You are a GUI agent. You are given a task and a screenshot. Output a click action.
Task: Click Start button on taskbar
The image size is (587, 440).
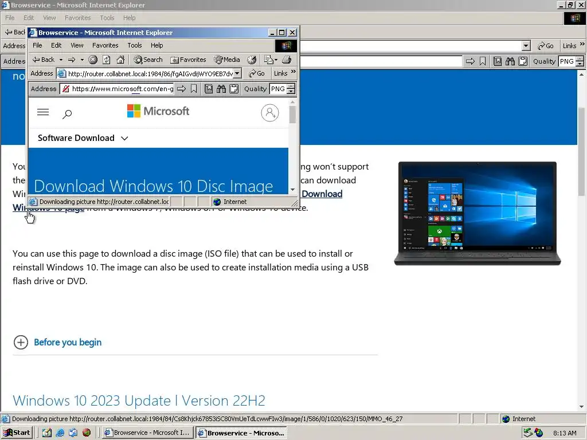pos(17,433)
